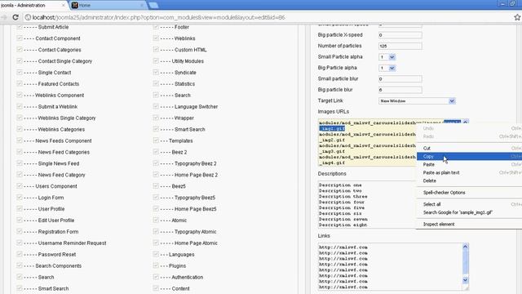Click the 'Utility Modules' list entry
Screen dimensions: 522x294
tap(188, 61)
